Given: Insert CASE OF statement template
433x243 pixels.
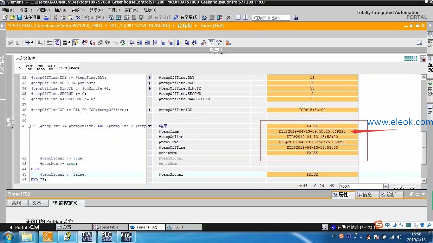Looking at the screenshot, I should (31, 68).
